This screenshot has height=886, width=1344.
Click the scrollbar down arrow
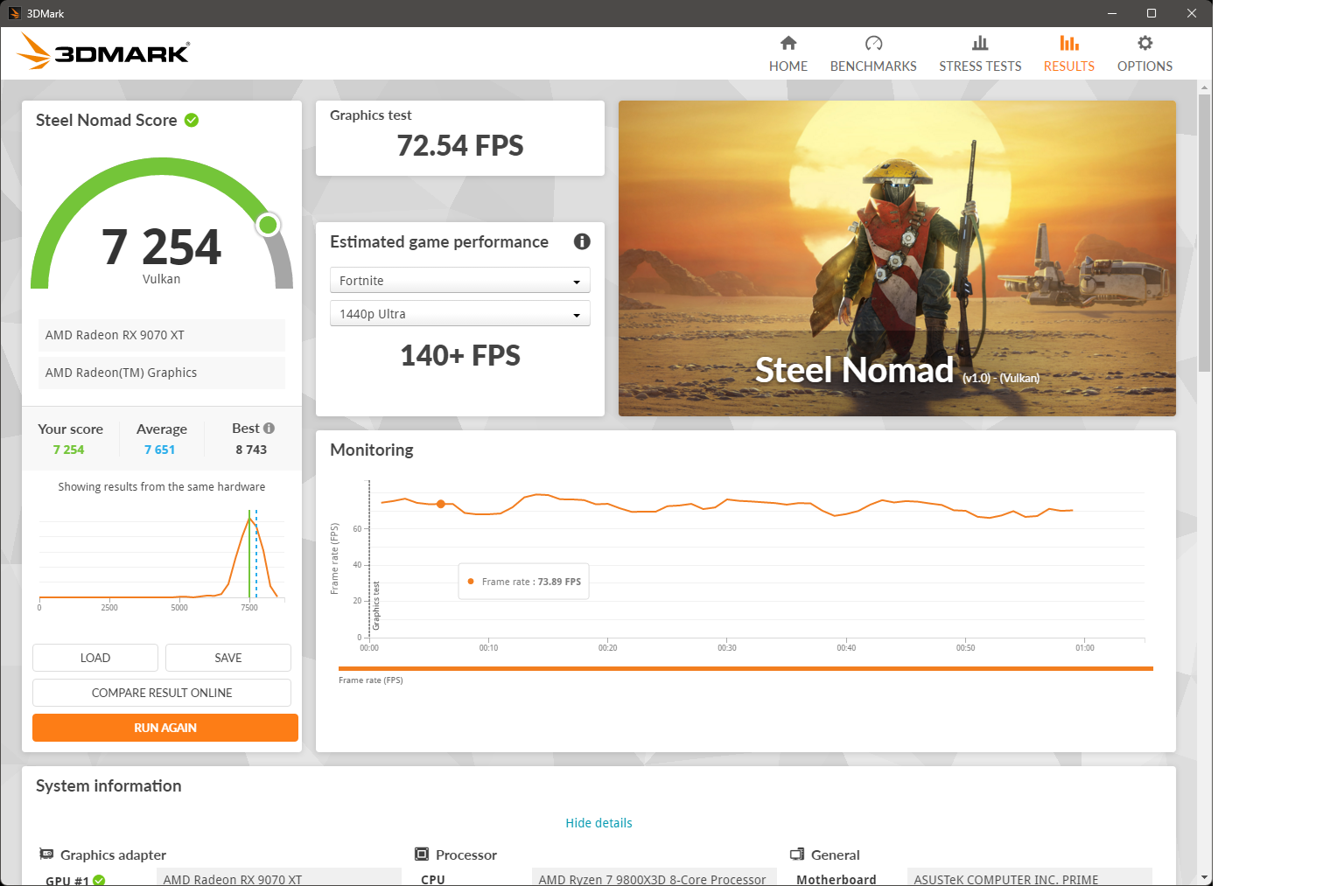click(1205, 877)
